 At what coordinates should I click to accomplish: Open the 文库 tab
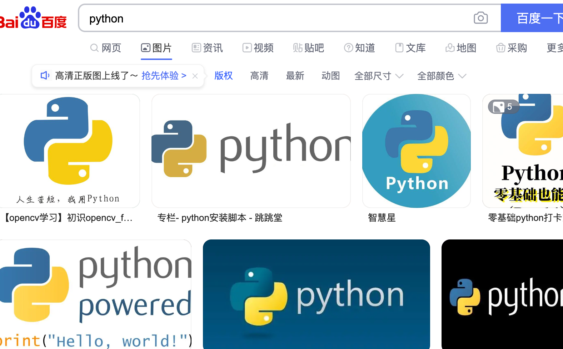click(x=410, y=48)
